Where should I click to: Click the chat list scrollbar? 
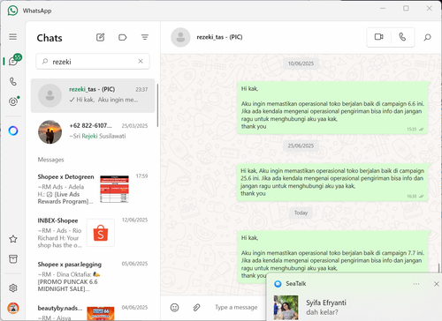pos(157,105)
